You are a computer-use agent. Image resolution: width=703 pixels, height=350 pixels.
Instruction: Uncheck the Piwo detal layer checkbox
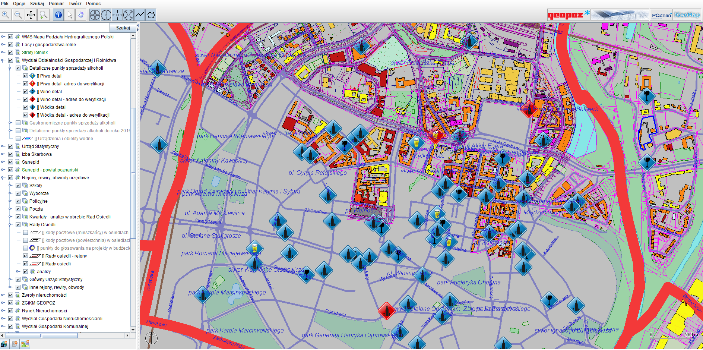point(25,76)
